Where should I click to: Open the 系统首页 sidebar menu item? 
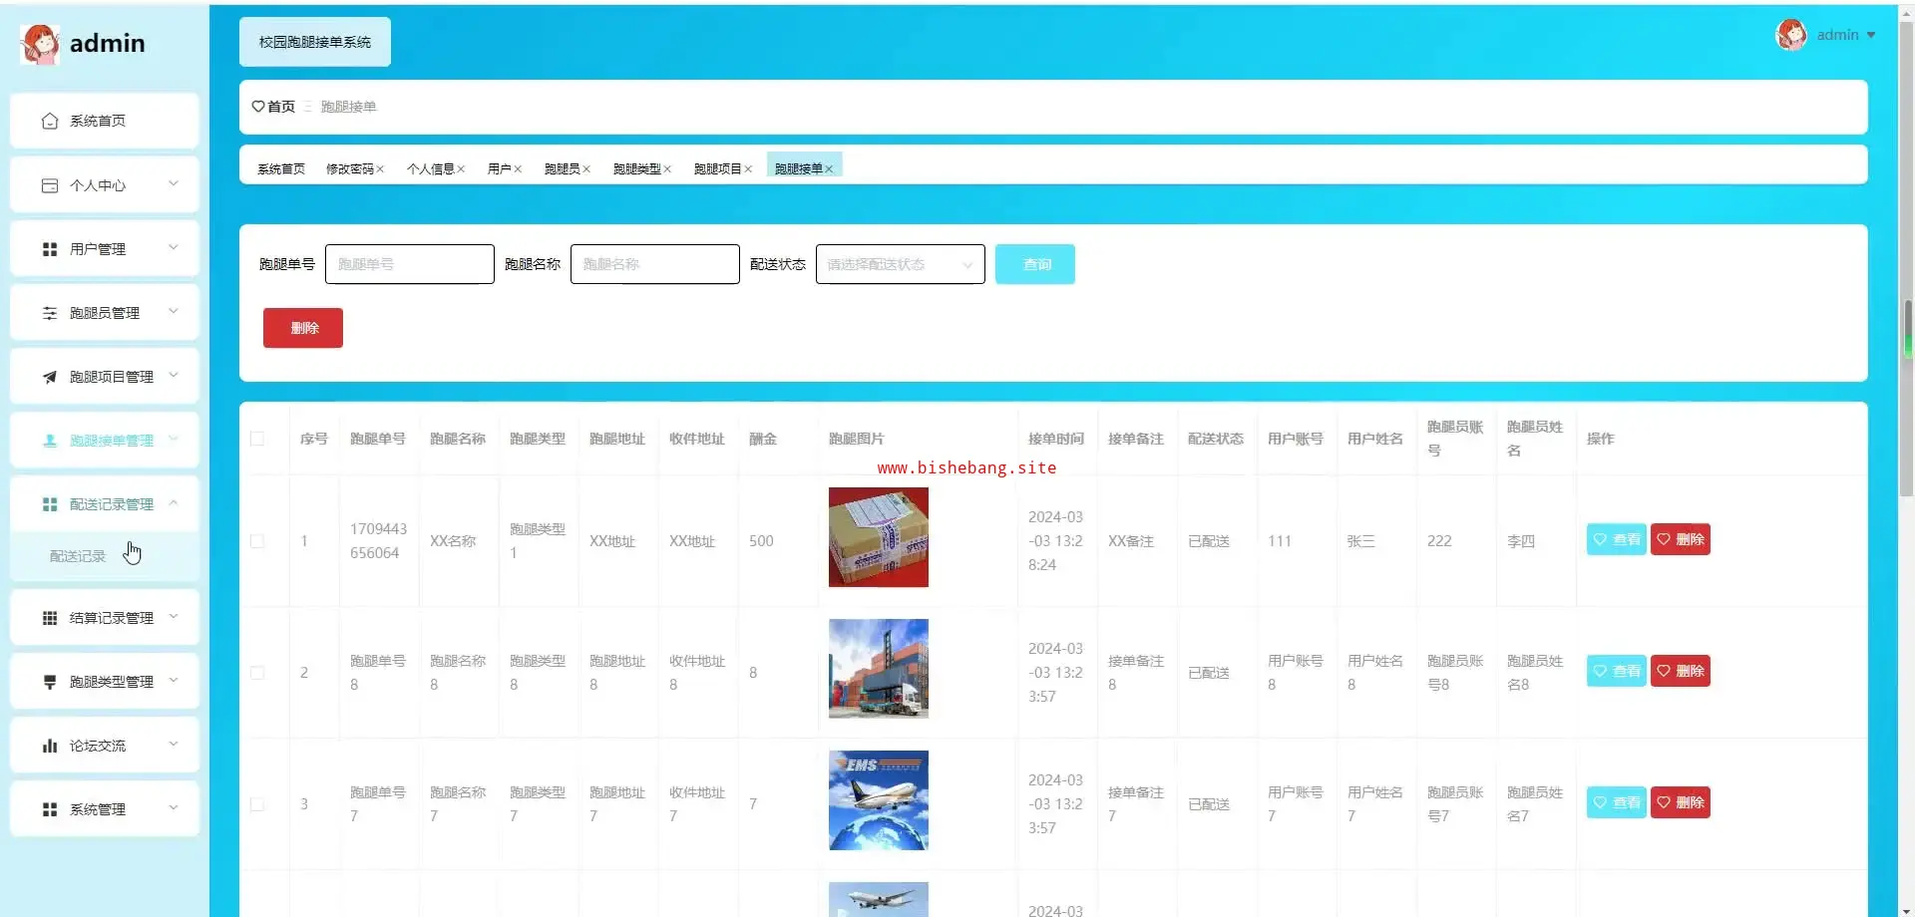(105, 121)
